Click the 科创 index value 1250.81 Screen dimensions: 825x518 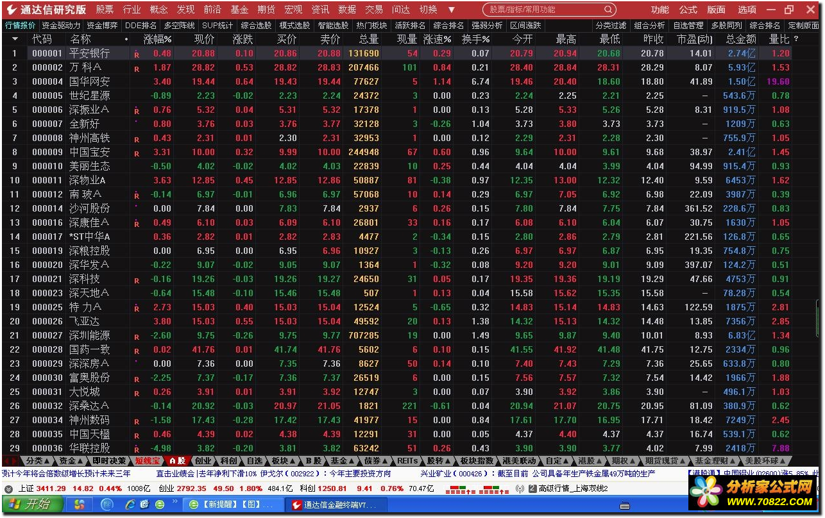[x=332, y=489]
